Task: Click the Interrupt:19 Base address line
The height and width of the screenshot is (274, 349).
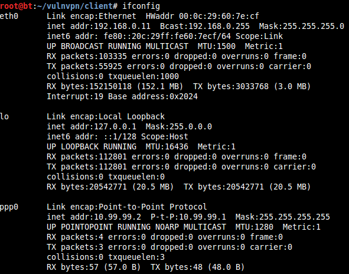Action: [122, 96]
